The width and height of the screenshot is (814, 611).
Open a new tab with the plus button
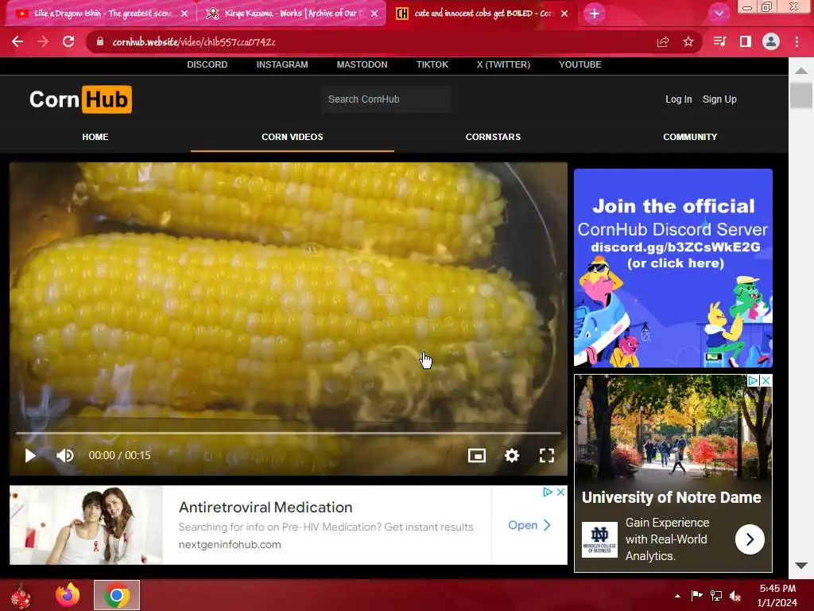(x=595, y=14)
